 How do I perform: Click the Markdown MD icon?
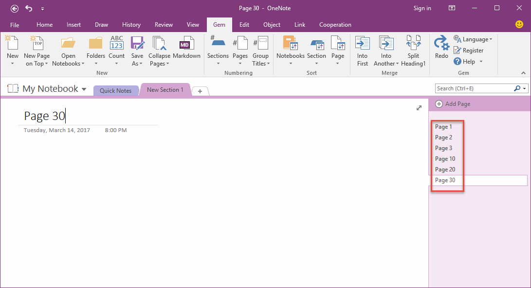coord(186,43)
